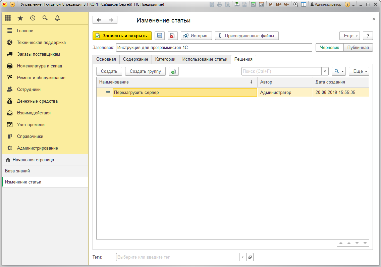Viewport: 381px width, 267px height.
Task: Click Создать группу button
Action: pyautogui.click(x=145, y=71)
